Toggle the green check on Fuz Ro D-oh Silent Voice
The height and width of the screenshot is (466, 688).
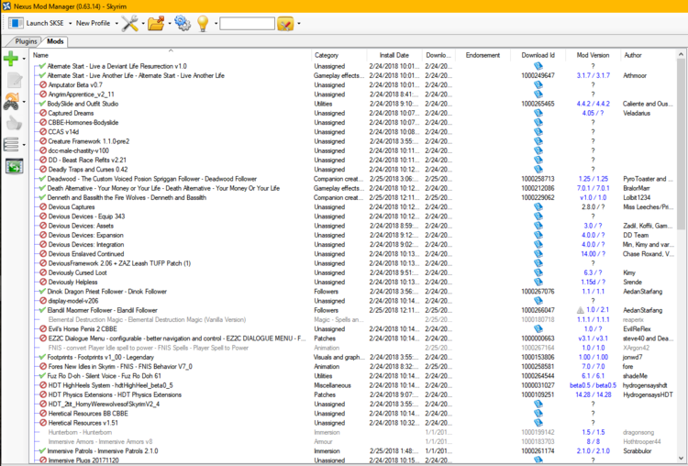(42, 375)
